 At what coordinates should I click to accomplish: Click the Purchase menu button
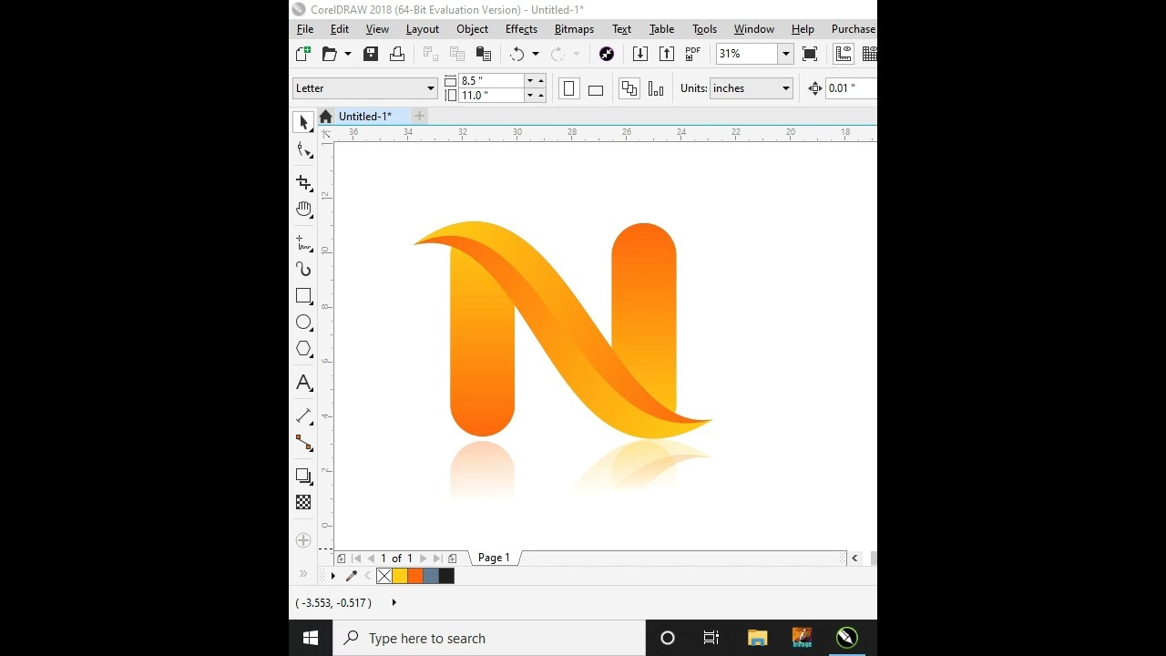(x=853, y=29)
